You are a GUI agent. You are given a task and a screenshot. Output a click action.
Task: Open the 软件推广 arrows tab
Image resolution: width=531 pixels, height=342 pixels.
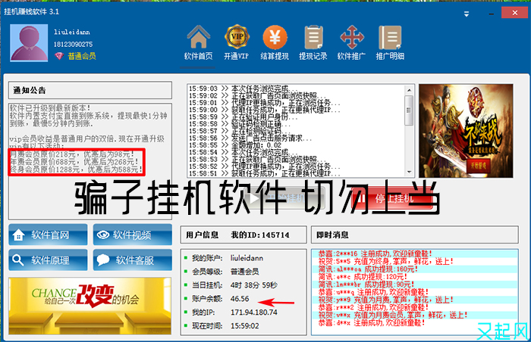pyautogui.click(x=351, y=43)
